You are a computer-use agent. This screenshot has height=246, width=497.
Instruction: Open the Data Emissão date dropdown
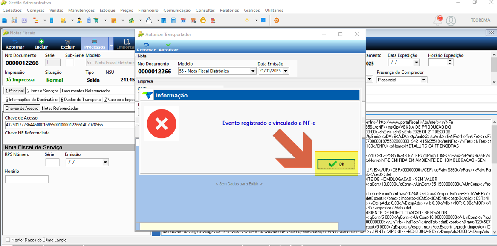(286, 71)
